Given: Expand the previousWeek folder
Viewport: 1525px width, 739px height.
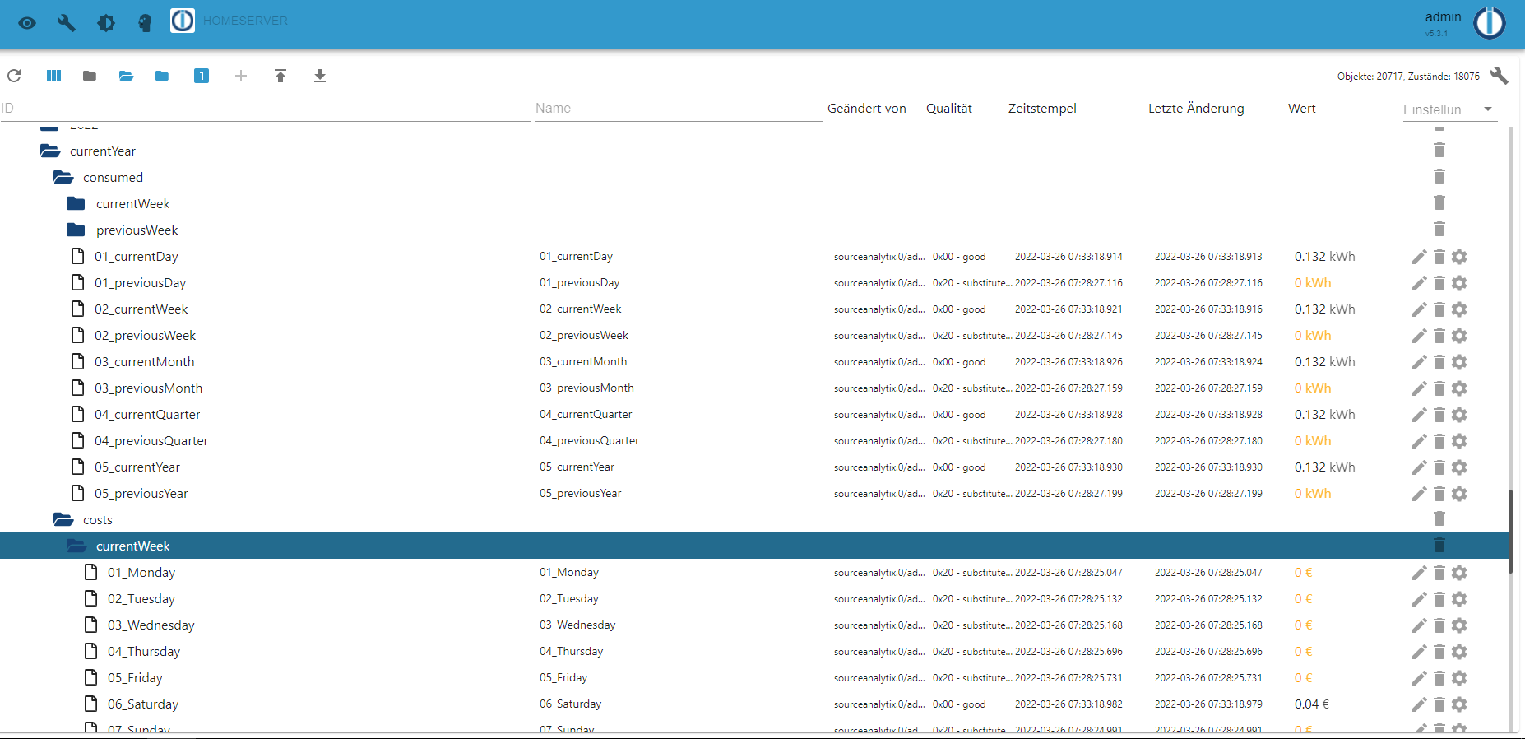Looking at the screenshot, I should 76,230.
